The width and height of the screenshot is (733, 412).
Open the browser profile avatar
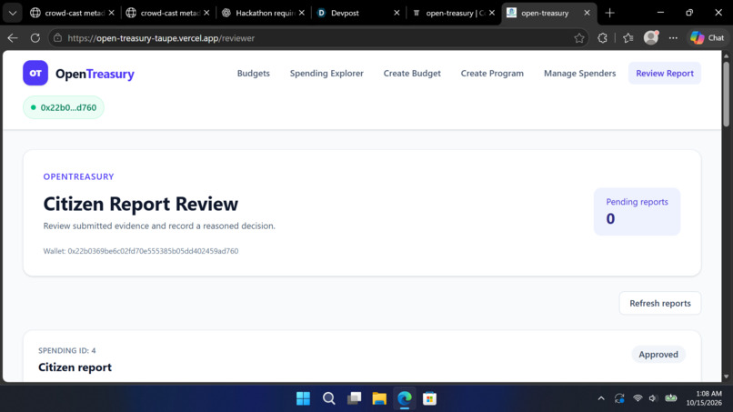click(x=651, y=38)
